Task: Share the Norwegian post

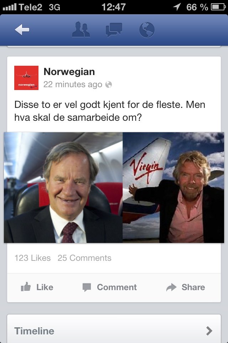Action: tap(186, 287)
